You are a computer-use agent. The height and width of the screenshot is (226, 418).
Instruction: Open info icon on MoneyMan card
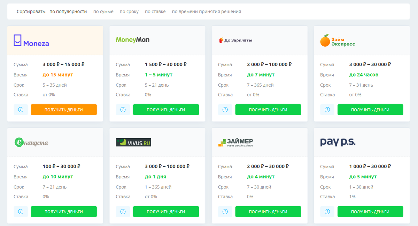(123, 110)
